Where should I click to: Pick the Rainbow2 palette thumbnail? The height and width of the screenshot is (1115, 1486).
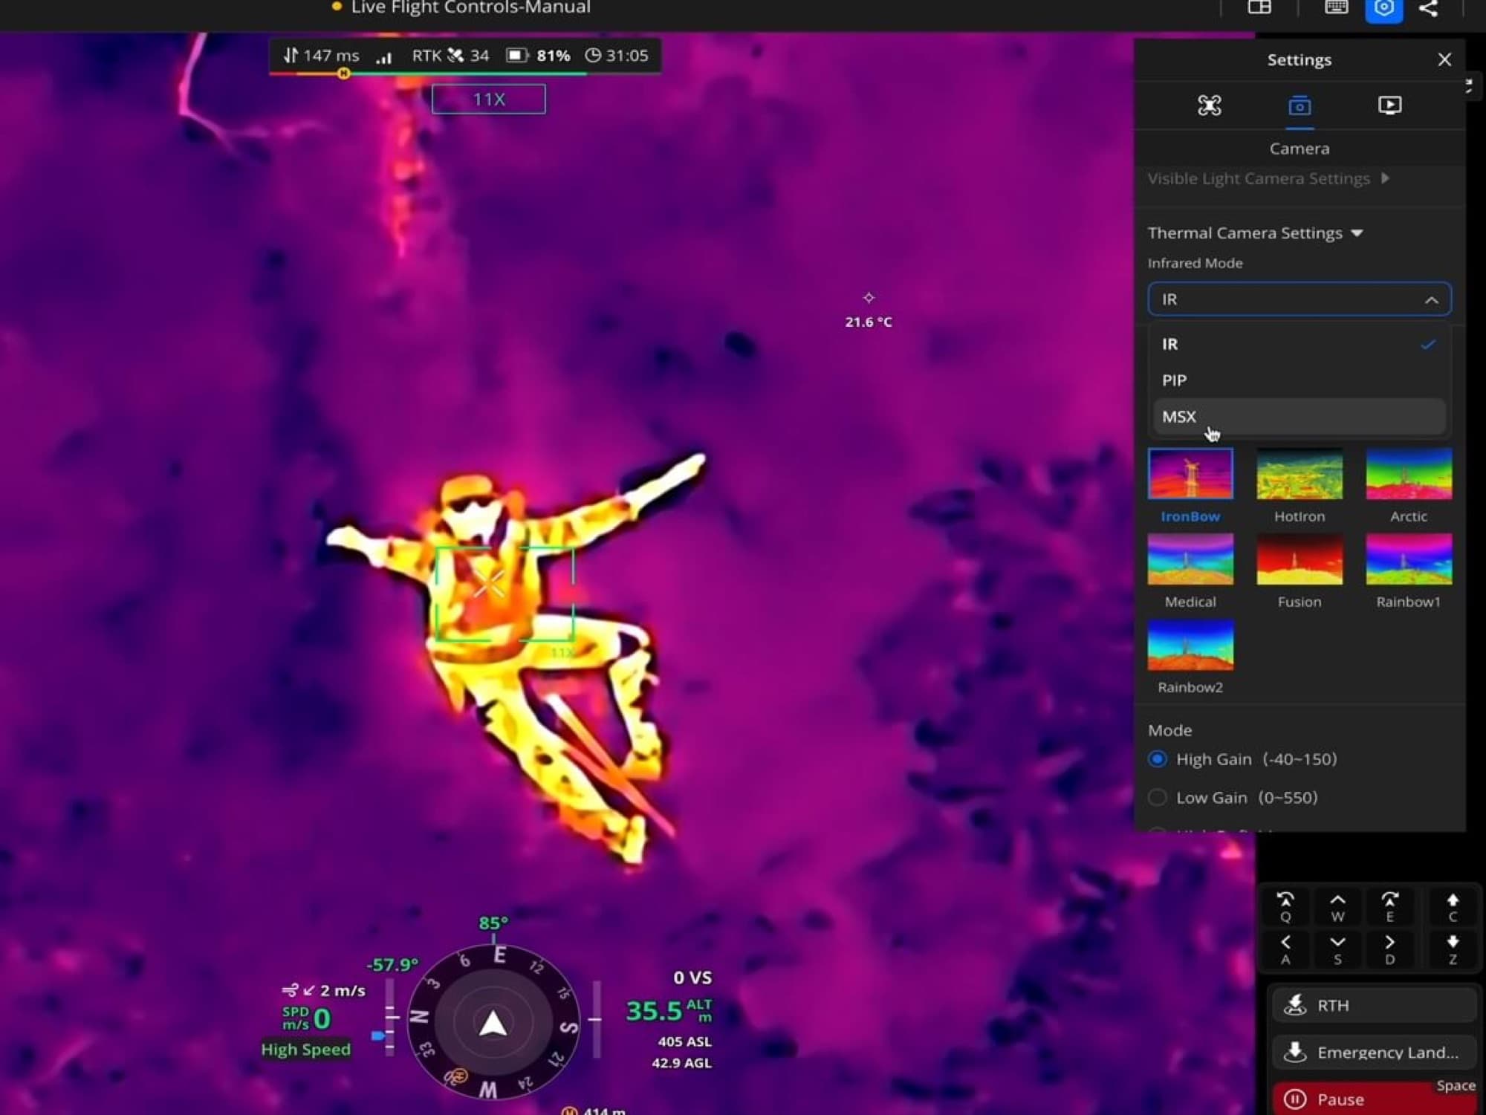[1190, 645]
